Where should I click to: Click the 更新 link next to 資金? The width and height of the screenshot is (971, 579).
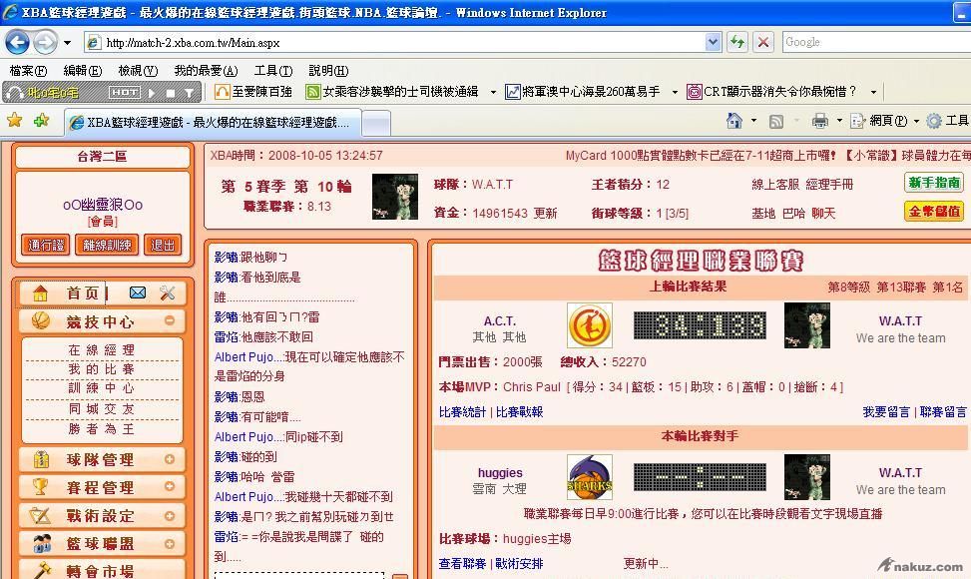(x=546, y=213)
